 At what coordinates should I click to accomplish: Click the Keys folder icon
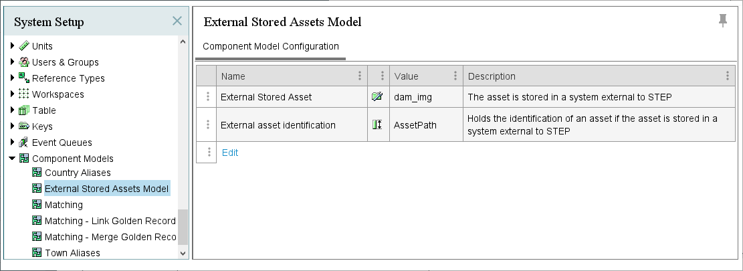(23, 126)
